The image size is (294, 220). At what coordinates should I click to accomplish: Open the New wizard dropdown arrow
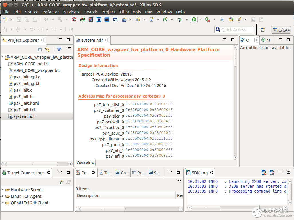11,19
